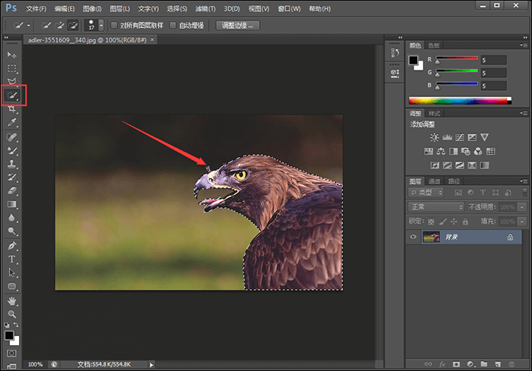Select the Rectangular Marquee tool
This screenshot has width=532, height=371.
tap(12, 68)
